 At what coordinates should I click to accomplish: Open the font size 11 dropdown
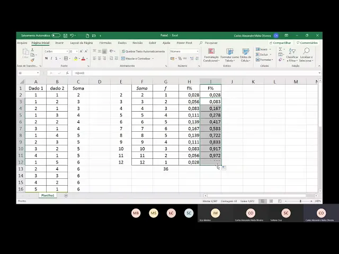pos(76,51)
